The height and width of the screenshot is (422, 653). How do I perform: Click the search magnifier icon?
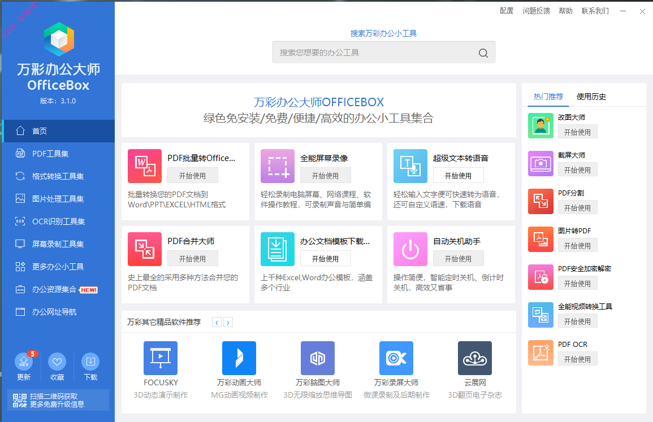coord(483,53)
